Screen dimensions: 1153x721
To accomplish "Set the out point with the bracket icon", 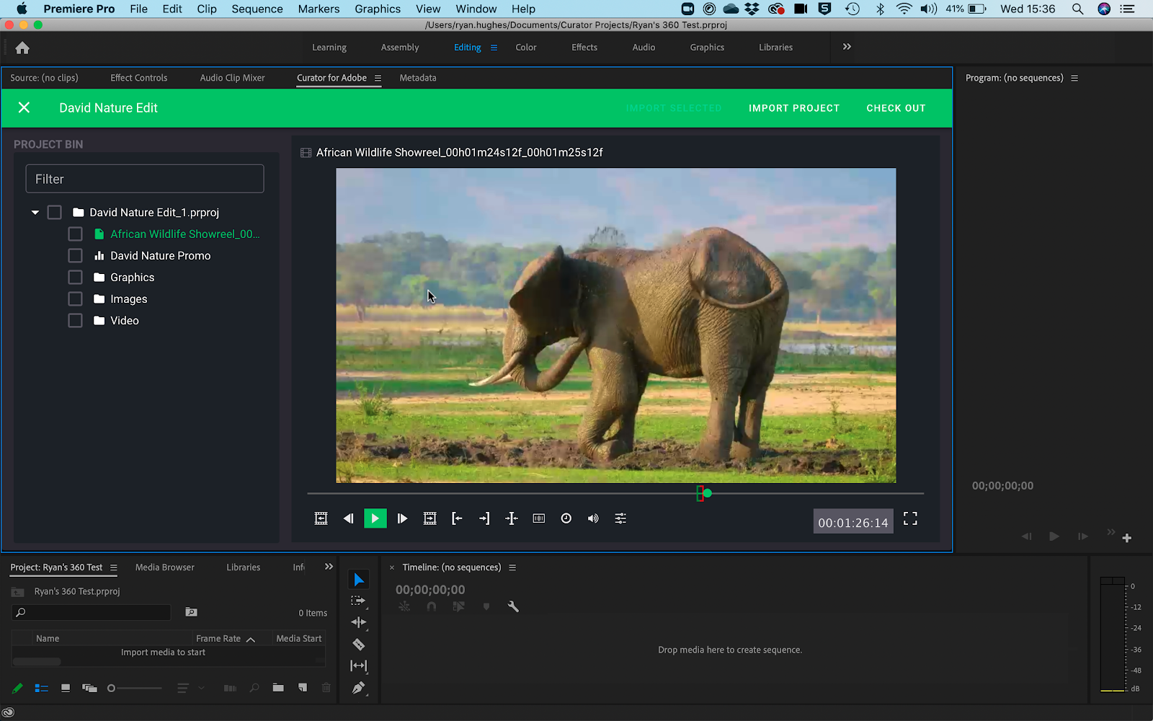I will tap(484, 518).
